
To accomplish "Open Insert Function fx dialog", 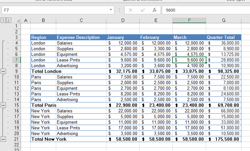I will pos(155,10).
